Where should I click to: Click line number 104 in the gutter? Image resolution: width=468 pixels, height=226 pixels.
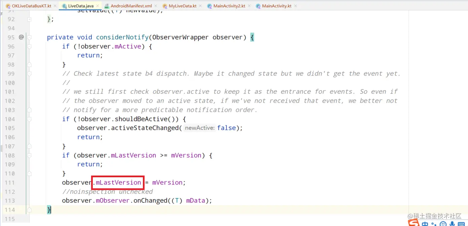9,119
